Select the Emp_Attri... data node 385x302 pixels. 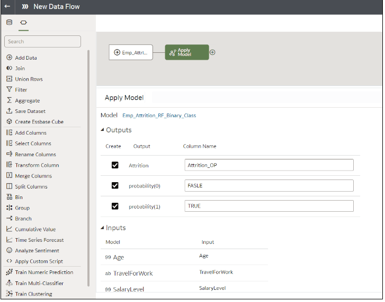point(131,52)
